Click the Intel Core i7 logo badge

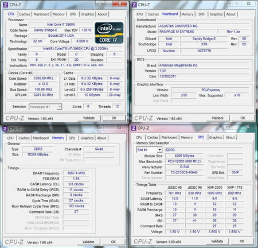pos(109,33)
